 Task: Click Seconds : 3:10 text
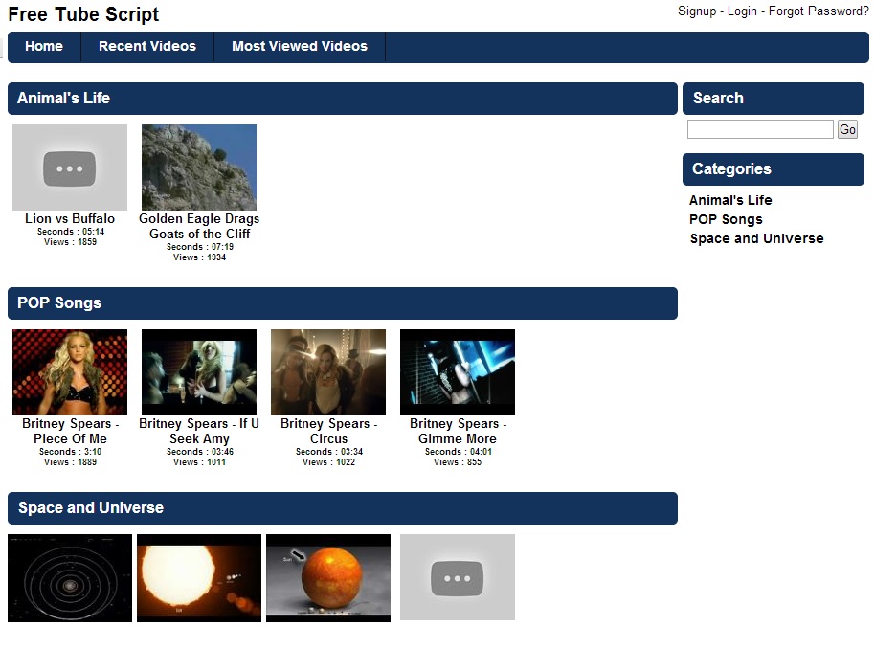pos(70,452)
